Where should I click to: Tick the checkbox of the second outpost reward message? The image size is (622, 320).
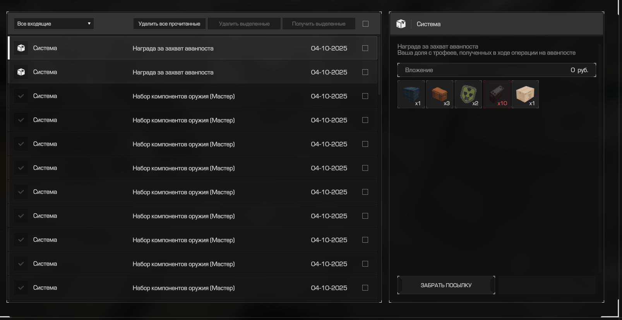point(365,72)
